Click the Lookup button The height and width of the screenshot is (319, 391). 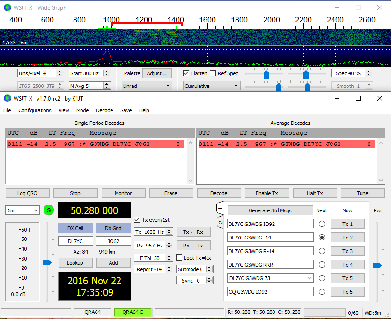(75, 263)
